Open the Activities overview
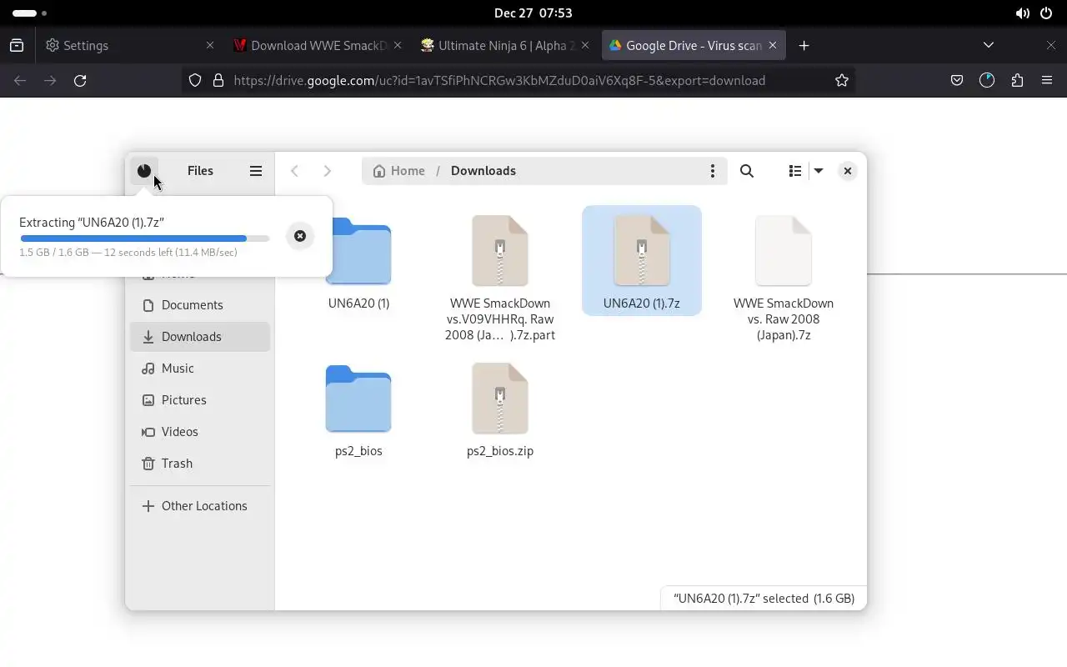This screenshot has height=667, width=1067. coord(30,13)
